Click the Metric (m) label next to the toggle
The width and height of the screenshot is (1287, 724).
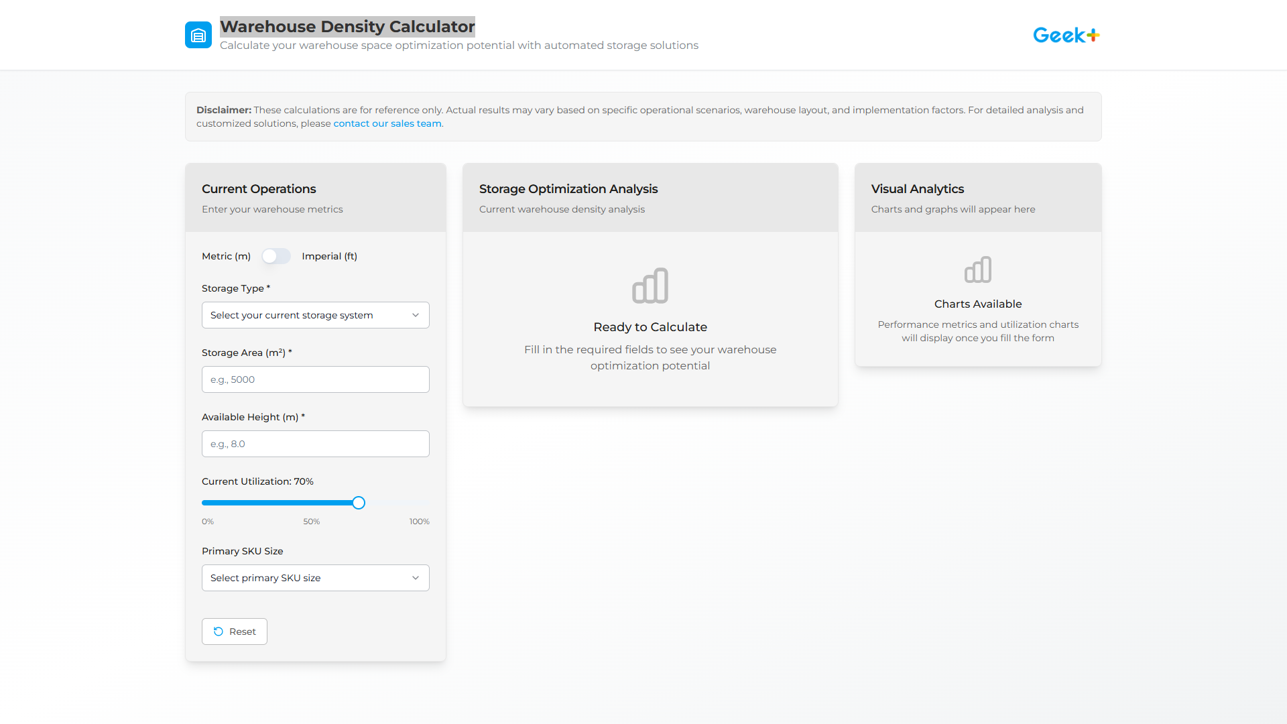[226, 256]
